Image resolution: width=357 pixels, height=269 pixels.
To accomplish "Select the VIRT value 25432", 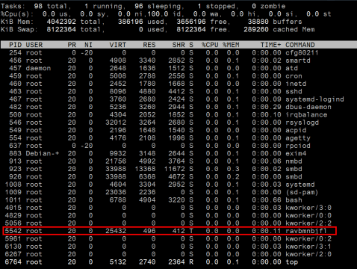I will [x=116, y=231].
